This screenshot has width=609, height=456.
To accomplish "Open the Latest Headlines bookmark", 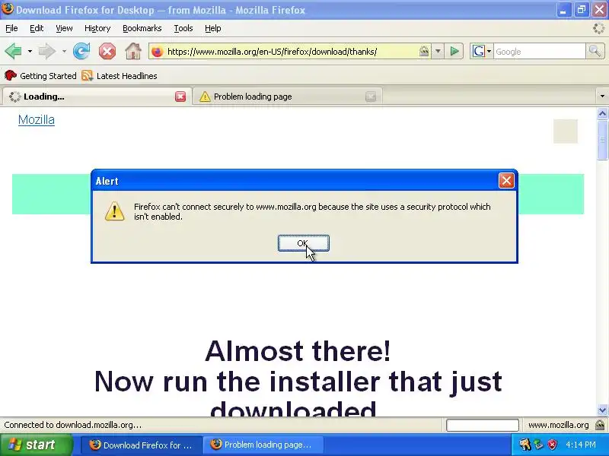I will tap(120, 75).
